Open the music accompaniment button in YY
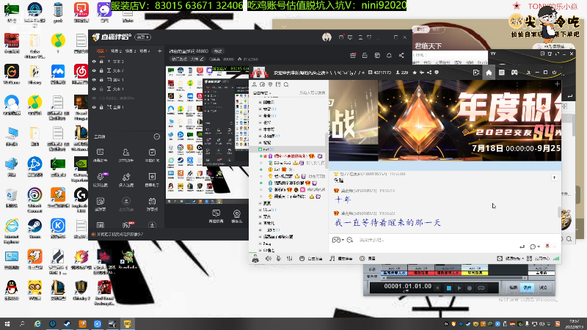587x330 pixels. [x=341, y=259]
